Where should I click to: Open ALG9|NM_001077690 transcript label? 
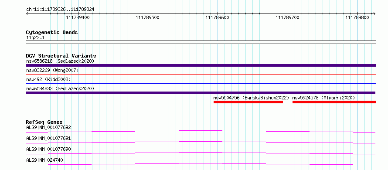(48, 149)
